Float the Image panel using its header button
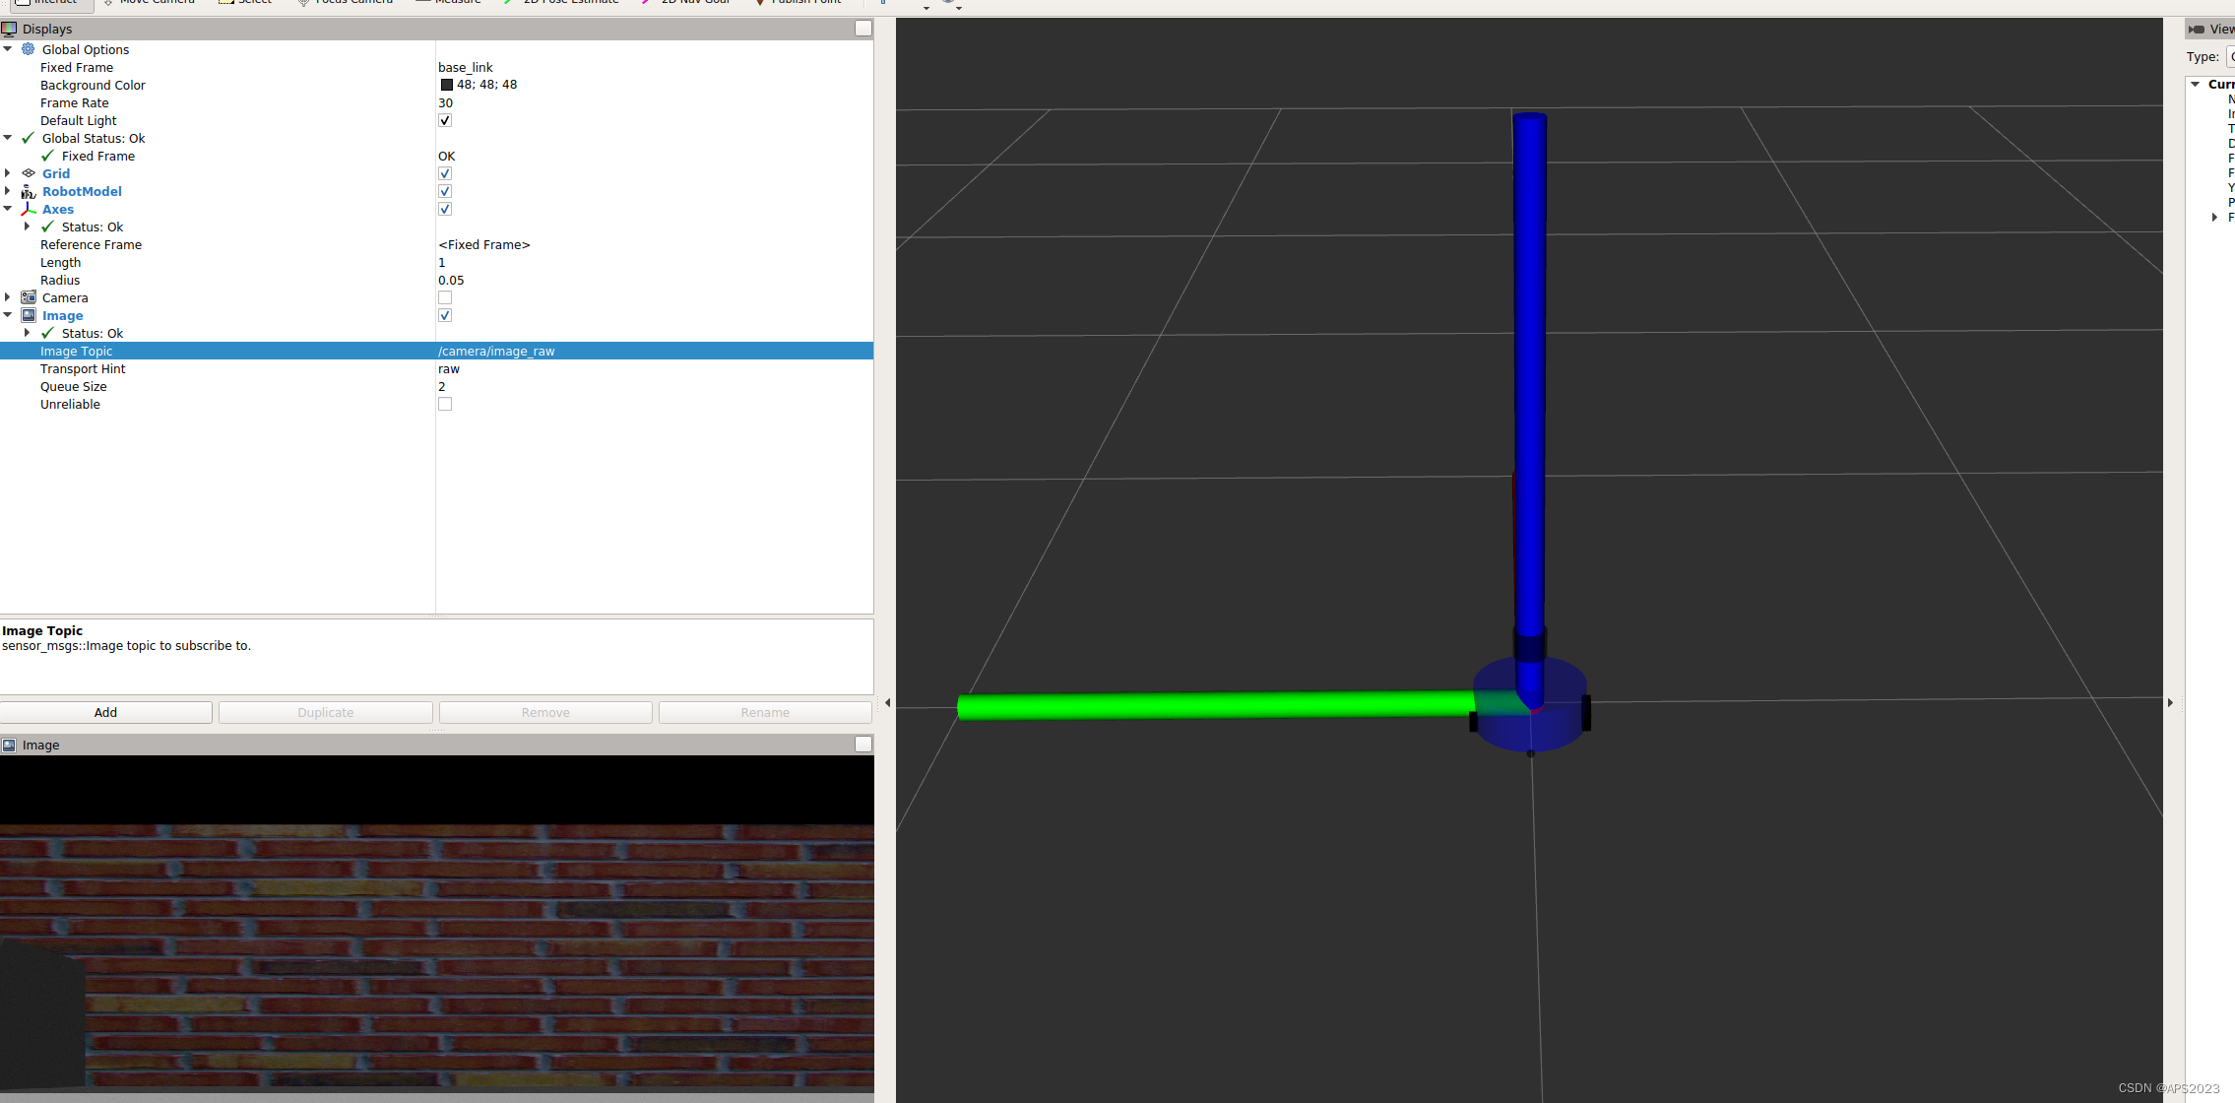This screenshot has width=2235, height=1103. 862,745
